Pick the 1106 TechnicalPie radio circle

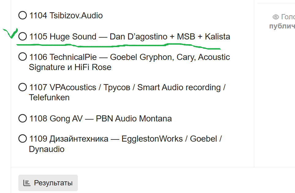click(x=22, y=57)
